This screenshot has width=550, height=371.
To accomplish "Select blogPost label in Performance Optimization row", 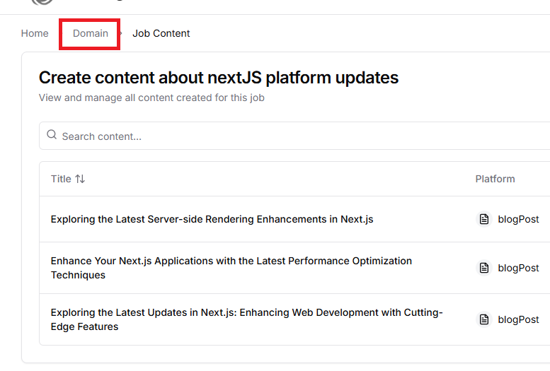I will (518, 268).
